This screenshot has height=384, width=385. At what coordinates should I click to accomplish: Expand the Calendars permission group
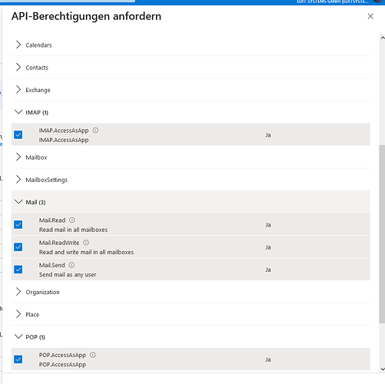191,45
